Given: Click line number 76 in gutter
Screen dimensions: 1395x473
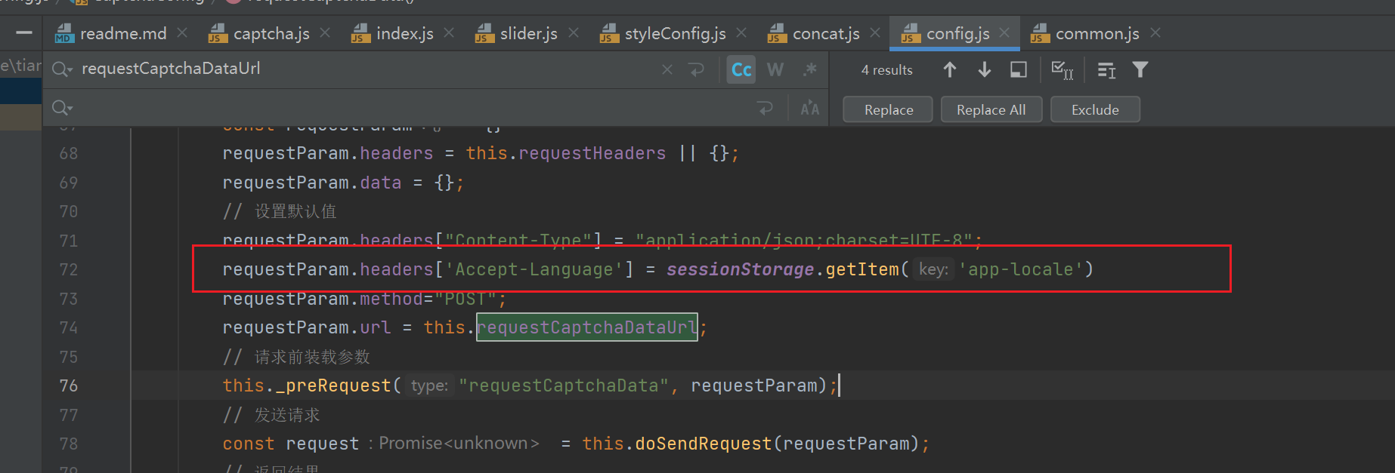Looking at the screenshot, I should coord(69,386).
